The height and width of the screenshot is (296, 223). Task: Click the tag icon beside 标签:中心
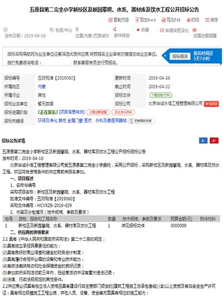coord(51,30)
